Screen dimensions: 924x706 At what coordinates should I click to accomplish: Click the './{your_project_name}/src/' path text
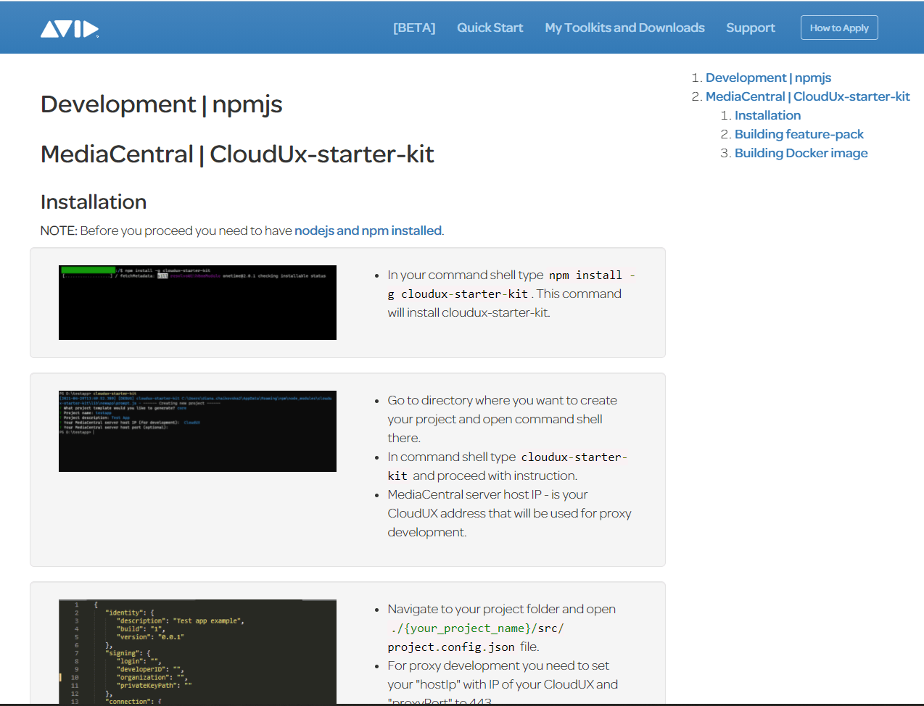point(476,628)
